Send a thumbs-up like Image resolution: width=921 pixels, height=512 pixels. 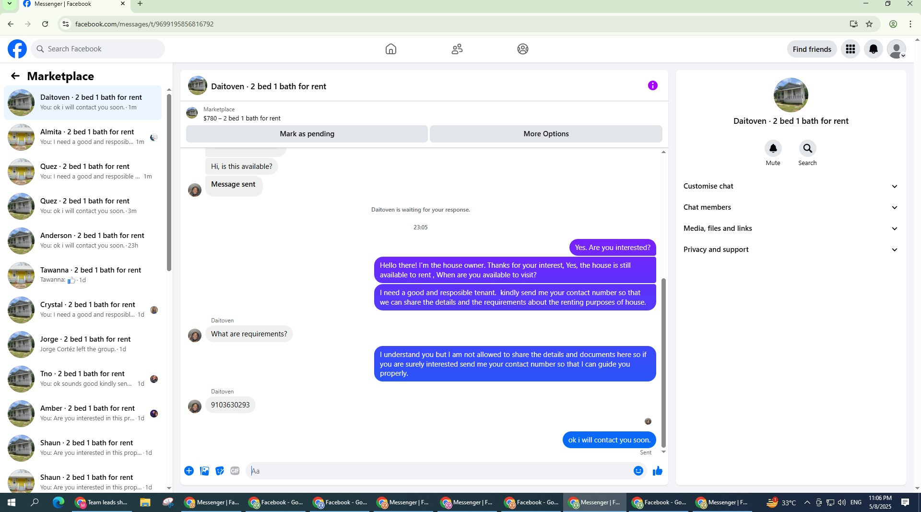[x=658, y=471]
